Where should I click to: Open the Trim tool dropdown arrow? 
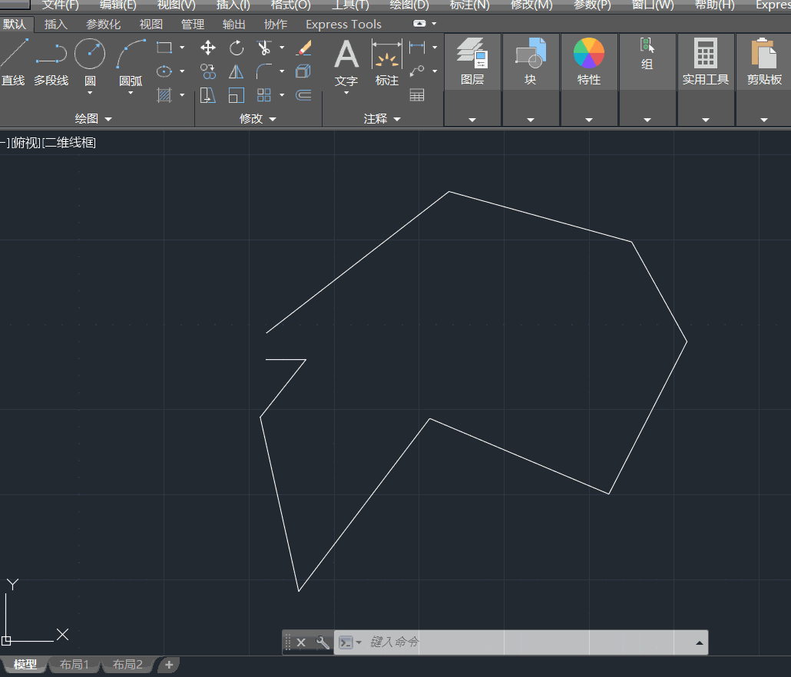(x=282, y=48)
